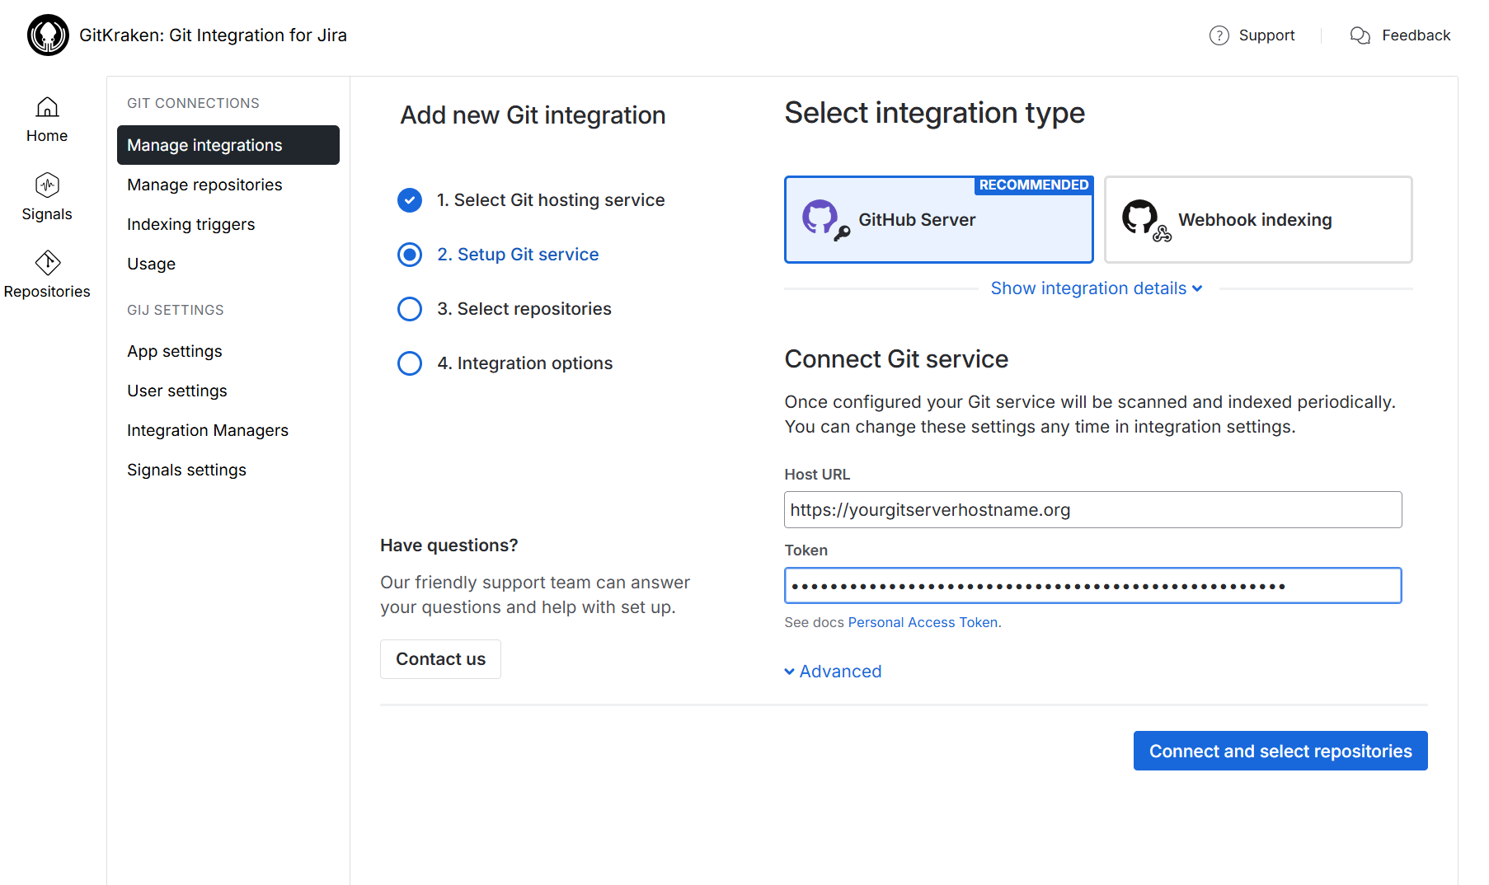The image size is (1489, 885).
Task: Expand the Advanced section
Action: pos(833,672)
